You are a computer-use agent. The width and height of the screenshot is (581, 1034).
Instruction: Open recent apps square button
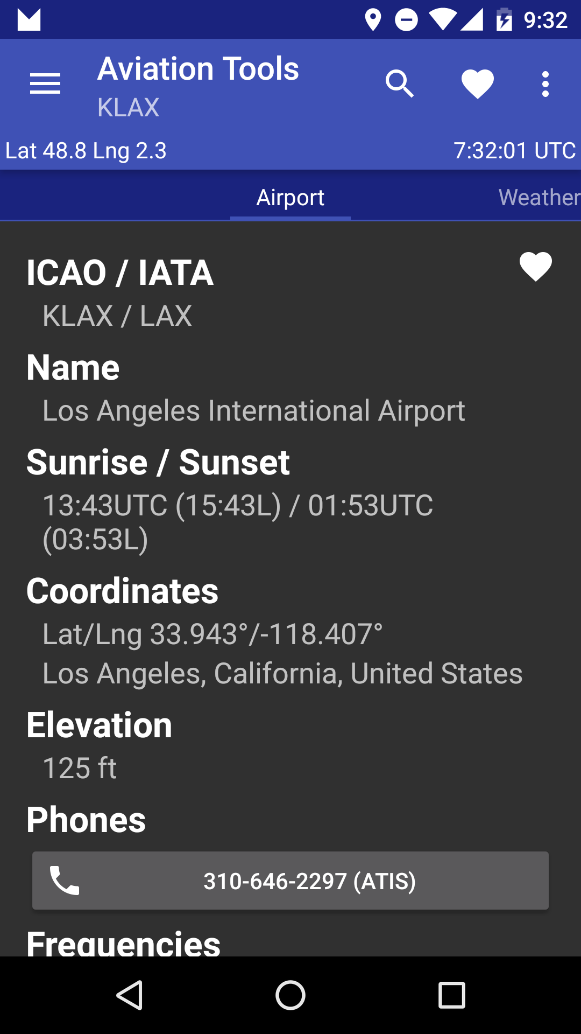[x=452, y=995]
